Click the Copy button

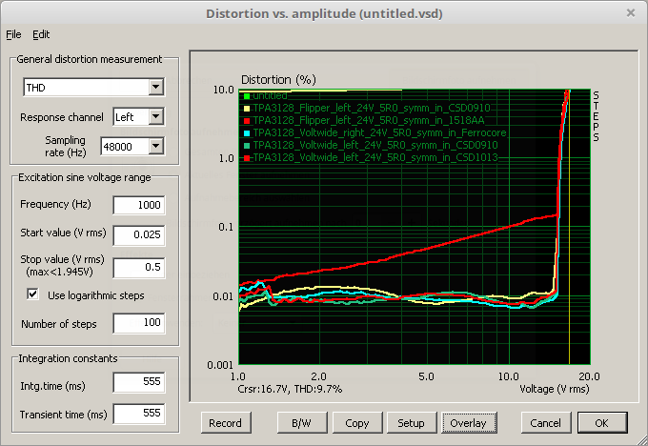pos(357,422)
